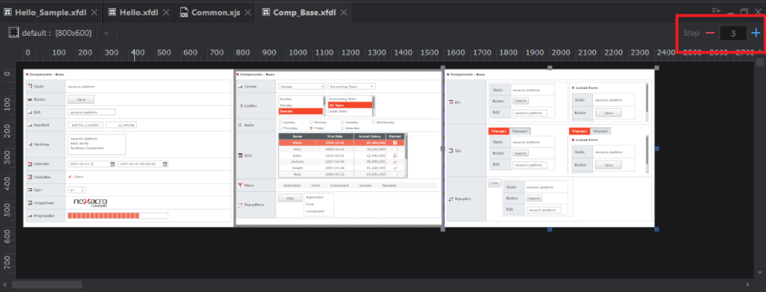Click the Tab component icon
766x292 pixels.
[450, 151]
